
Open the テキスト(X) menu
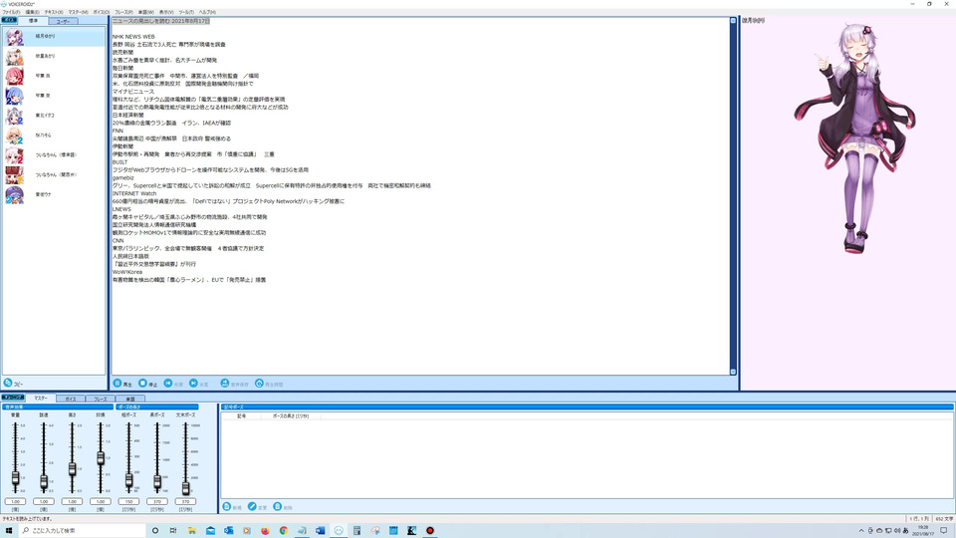[x=54, y=12]
